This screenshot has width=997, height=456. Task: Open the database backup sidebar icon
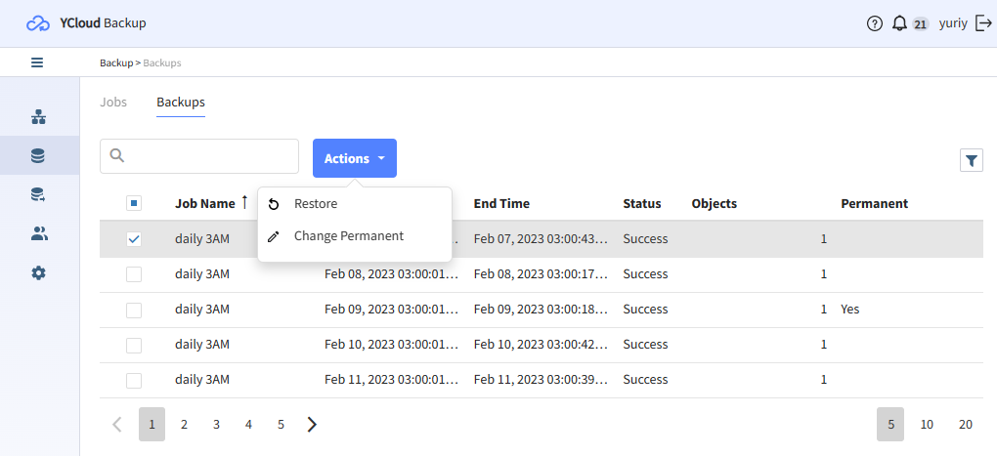click(38, 156)
